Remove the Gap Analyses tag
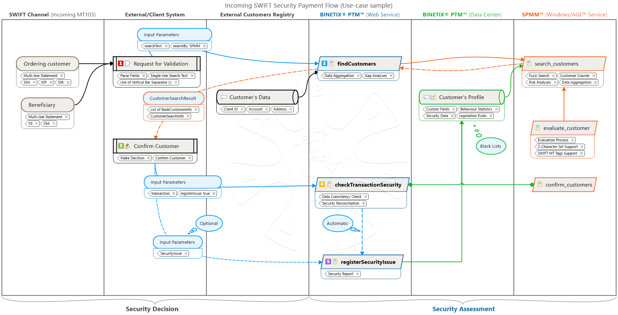Image resolution: width=618 pixels, height=315 pixels. click(x=391, y=76)
